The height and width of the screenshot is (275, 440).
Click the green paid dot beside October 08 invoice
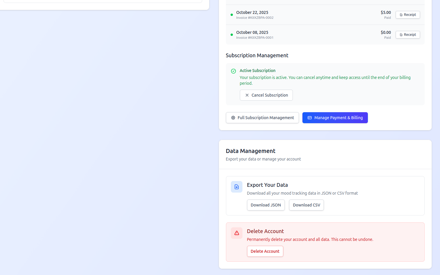click(x=231, y=34)
